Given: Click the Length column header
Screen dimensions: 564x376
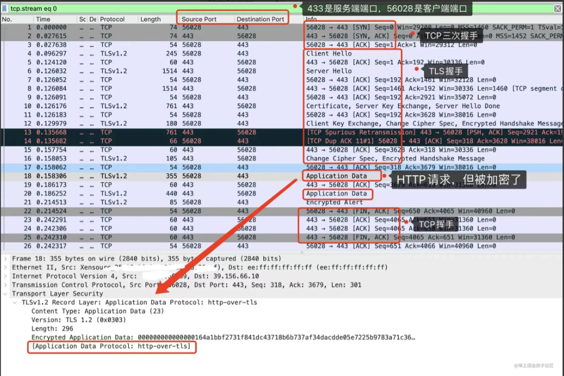Looking at the screenshot, I should tap(150, 19).
